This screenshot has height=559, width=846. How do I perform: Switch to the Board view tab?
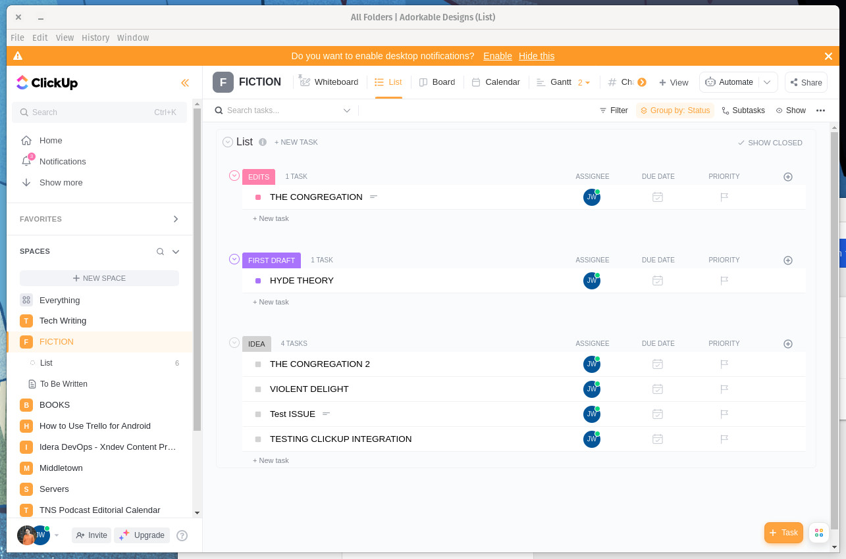[437, 82]
